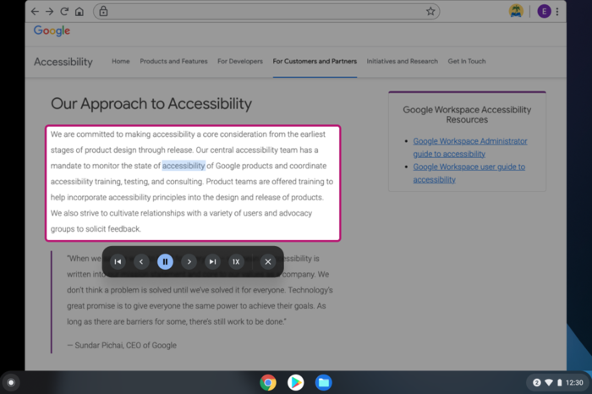Bookmark this page with the star

tap(430, 12)
